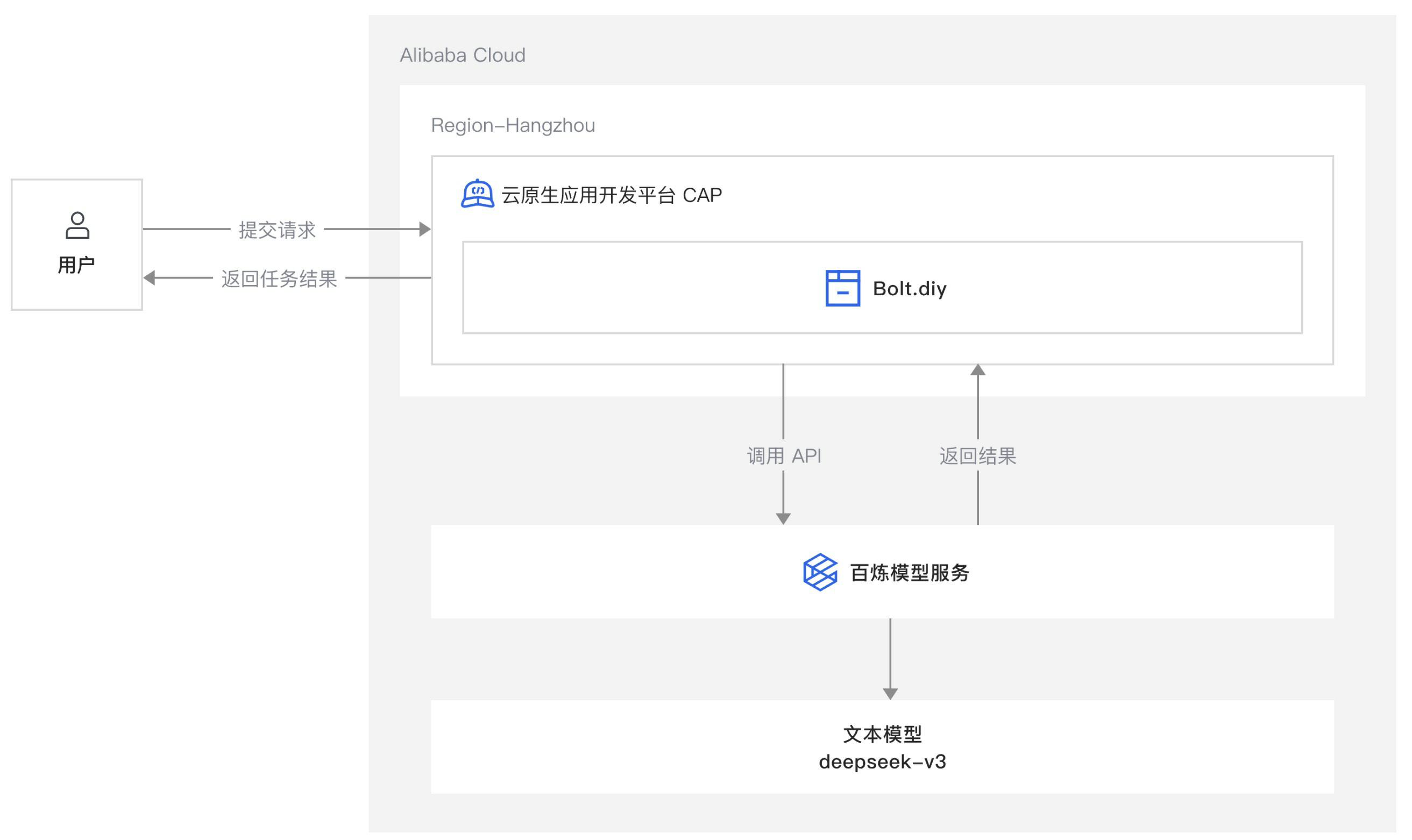Click the 调用 API label
Image resolution: width=1412 pixels, height=840 pixels.
pyautogui.click(x=784, y=455)
